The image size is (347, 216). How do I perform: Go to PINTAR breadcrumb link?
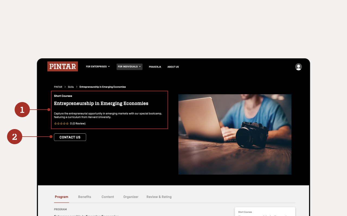click(58, 87)
